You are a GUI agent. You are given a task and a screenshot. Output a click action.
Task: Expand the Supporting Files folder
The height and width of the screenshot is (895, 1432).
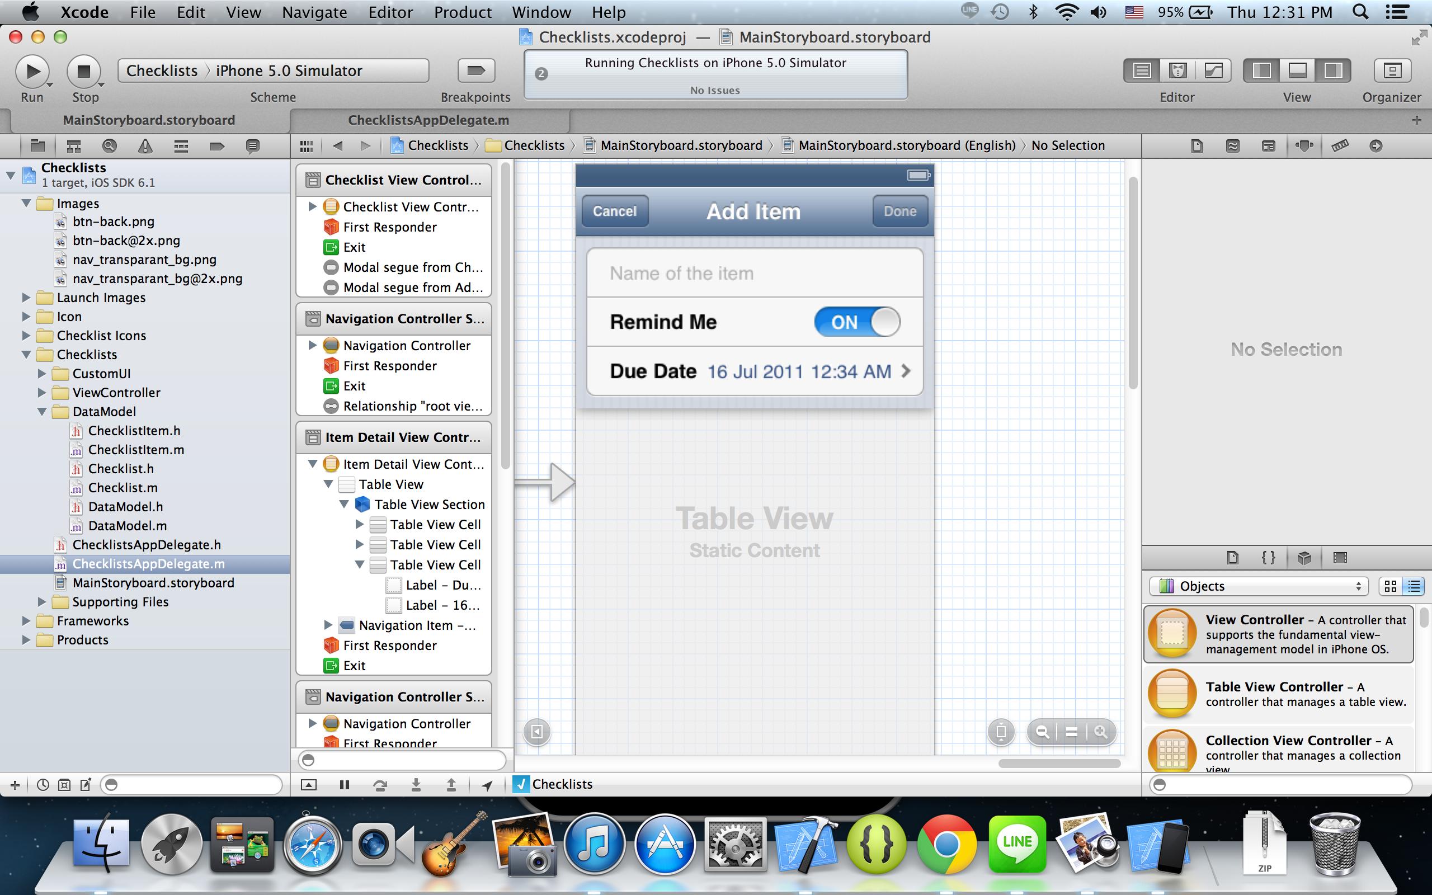[42, 602]
